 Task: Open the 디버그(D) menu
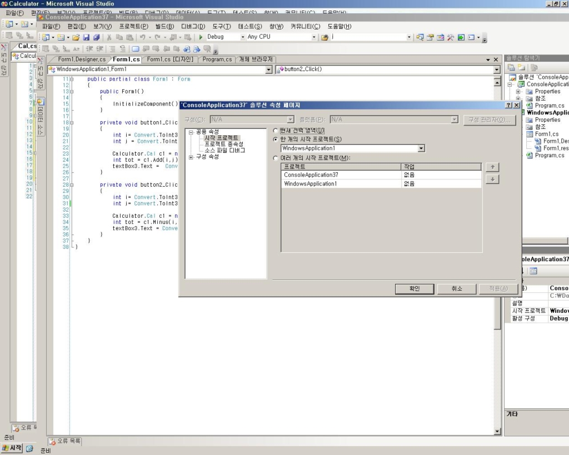(193, 27)
